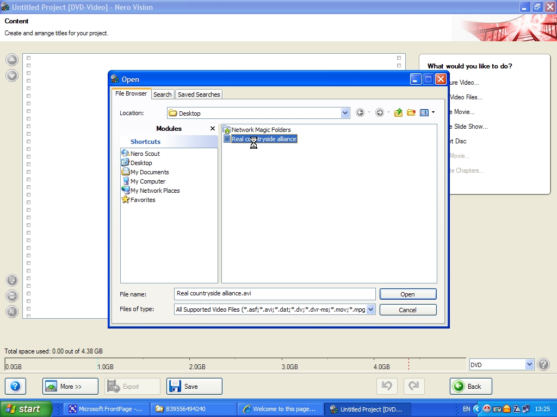The height and width of the screenshot is (417, 557).
Task: Expand the Location dropdown showing Desktop
Action: tap(345, 113)
